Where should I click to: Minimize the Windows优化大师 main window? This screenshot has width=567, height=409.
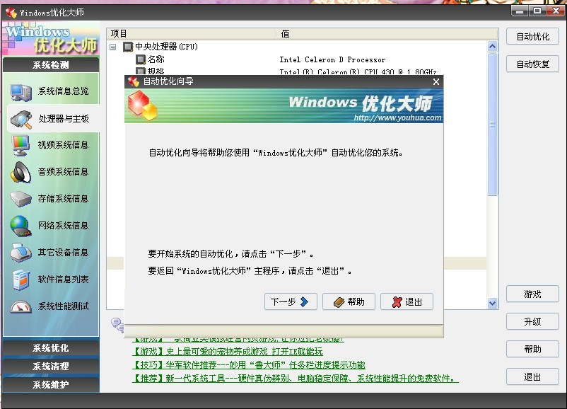[x=520, y=11]
